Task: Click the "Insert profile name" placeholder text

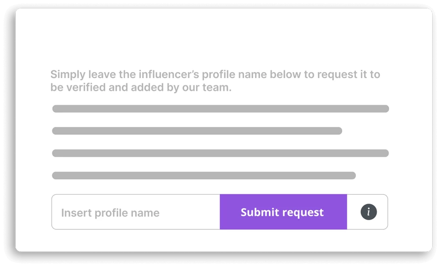Action: tap(110, 213)
